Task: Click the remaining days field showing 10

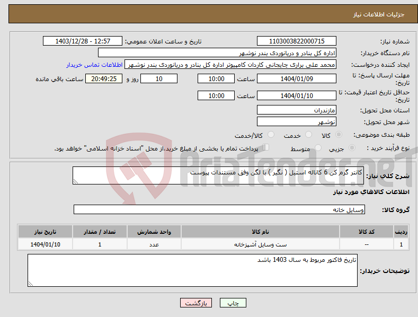Action: point(159,78)
